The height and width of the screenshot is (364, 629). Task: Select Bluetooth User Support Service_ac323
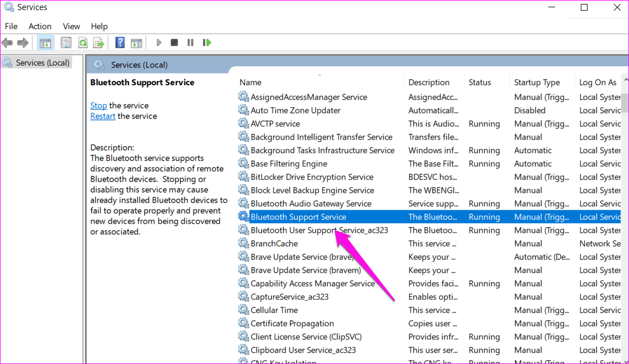coord(429,230)
